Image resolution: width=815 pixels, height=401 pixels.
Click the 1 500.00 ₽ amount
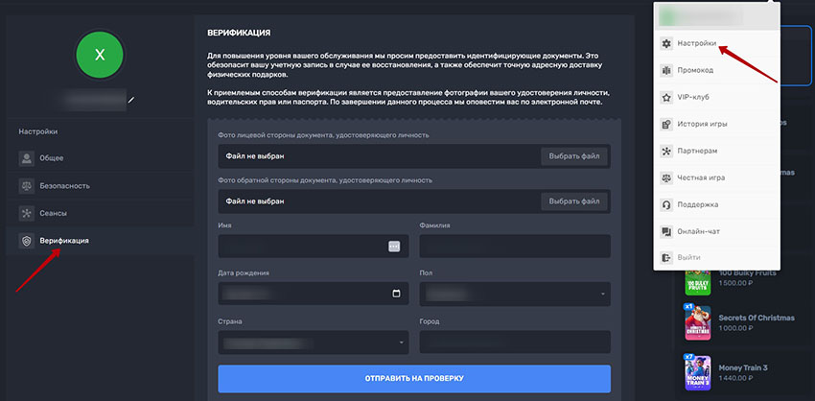click(x=736, y=283)
